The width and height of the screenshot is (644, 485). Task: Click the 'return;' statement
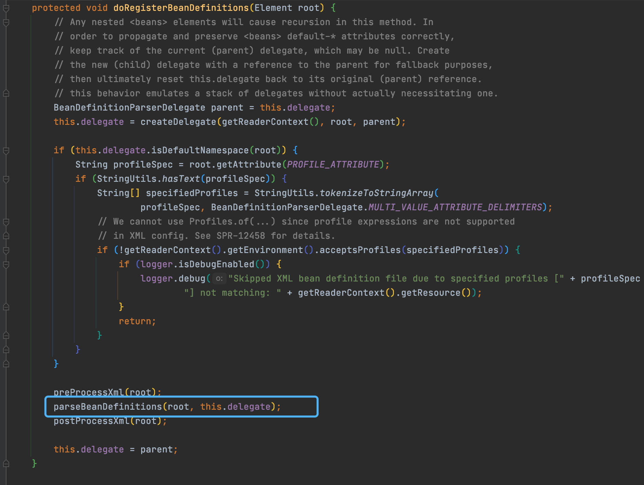click(137, 321)
